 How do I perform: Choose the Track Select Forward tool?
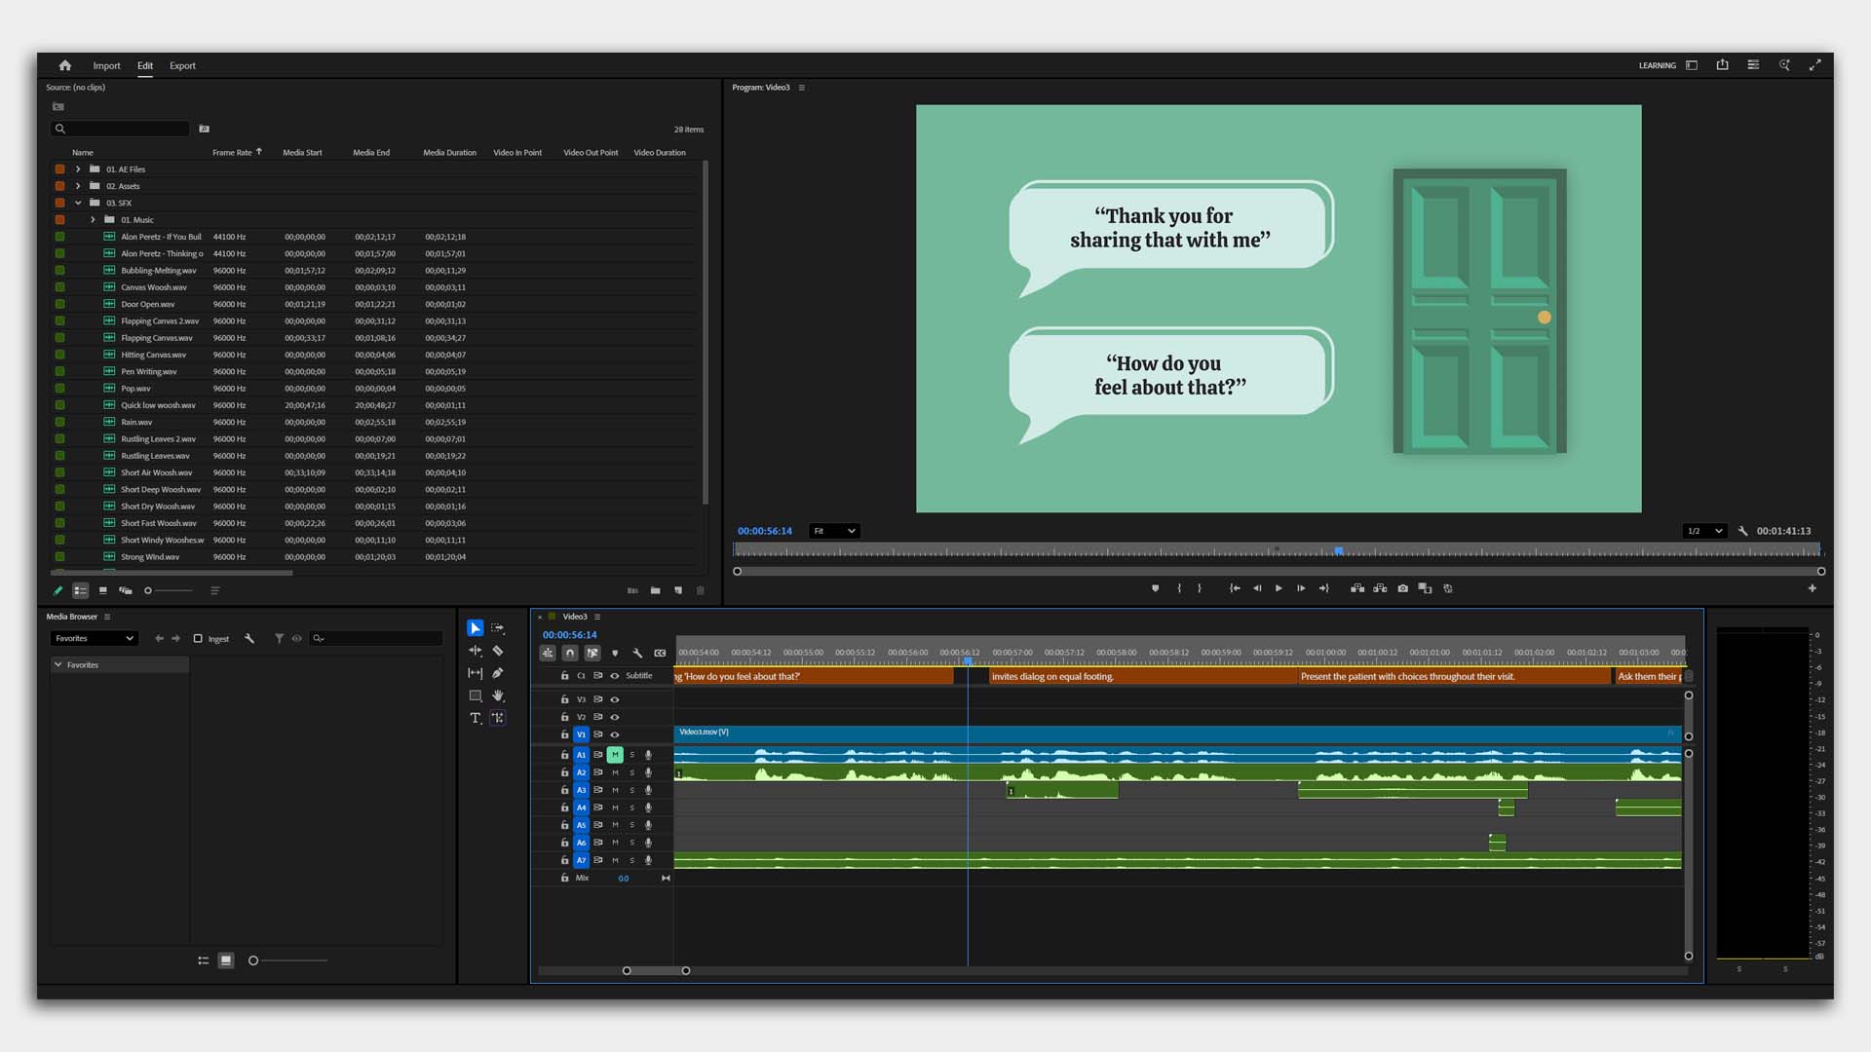pyautogui.click(x=498, y=628)
